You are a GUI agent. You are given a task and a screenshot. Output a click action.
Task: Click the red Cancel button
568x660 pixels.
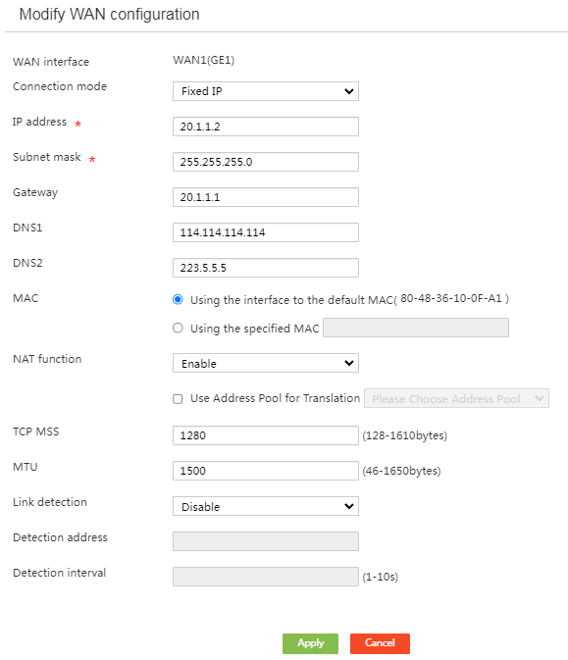coord(380,643)
